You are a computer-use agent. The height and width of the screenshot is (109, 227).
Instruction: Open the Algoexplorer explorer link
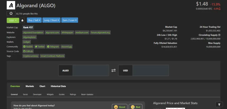point(30,37)
